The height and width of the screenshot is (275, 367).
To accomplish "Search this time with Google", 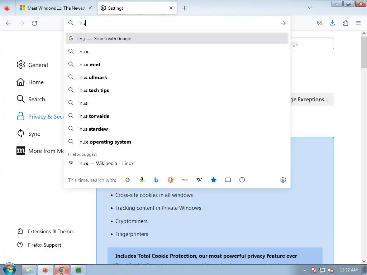I will [128, 180].
